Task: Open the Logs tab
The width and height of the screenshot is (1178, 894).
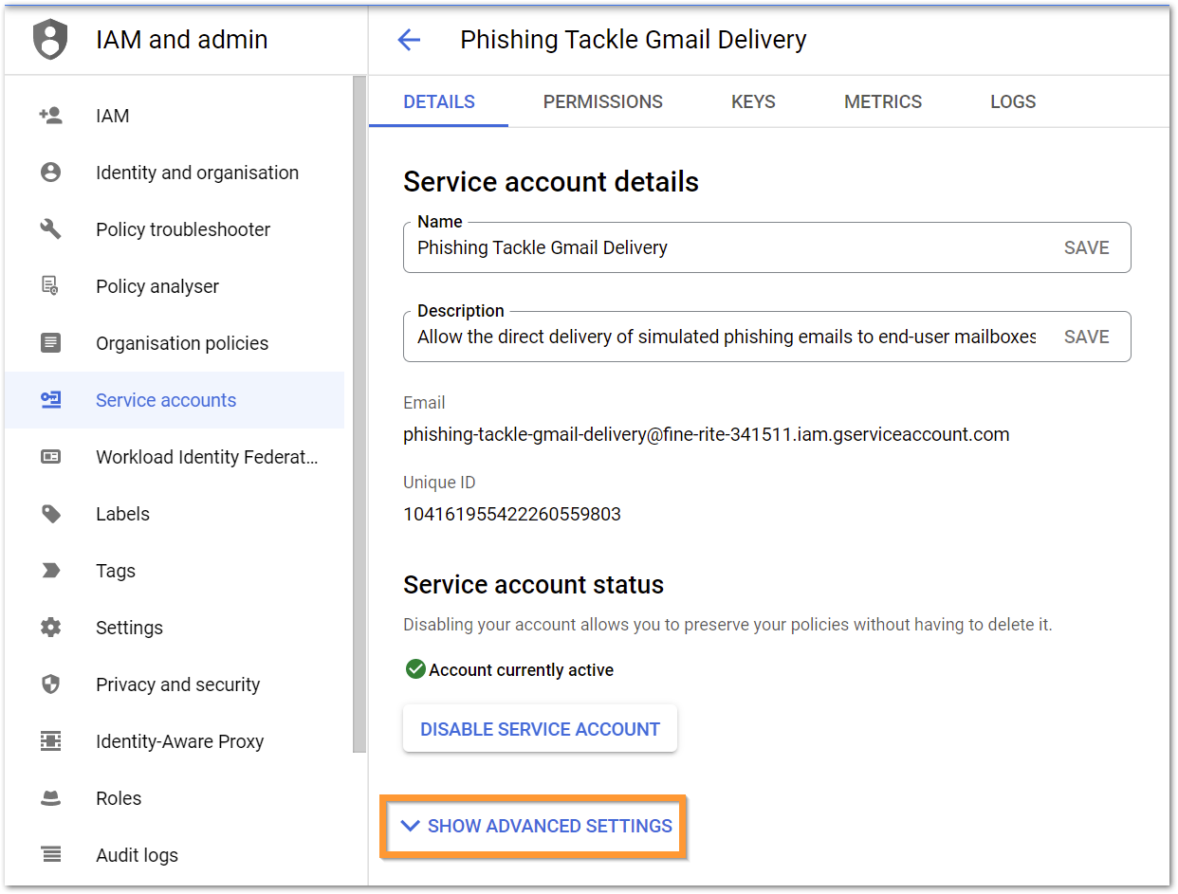Action: pos(1013,101)
